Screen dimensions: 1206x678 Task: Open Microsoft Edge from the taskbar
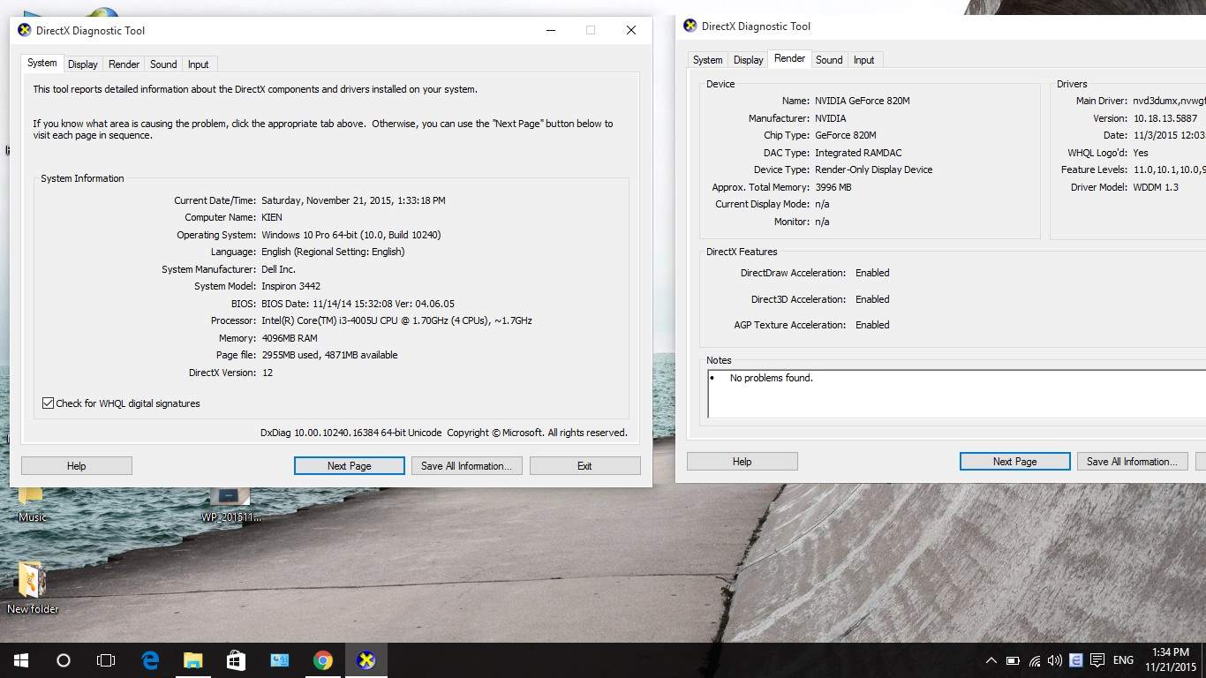click(150, 659)
